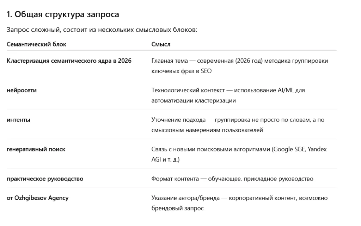Image resolution: width=361 pixels, height=226 pixels.
Task: Select the 'от Ozhgibesov Agency' row label
Action: pos(37,198)
